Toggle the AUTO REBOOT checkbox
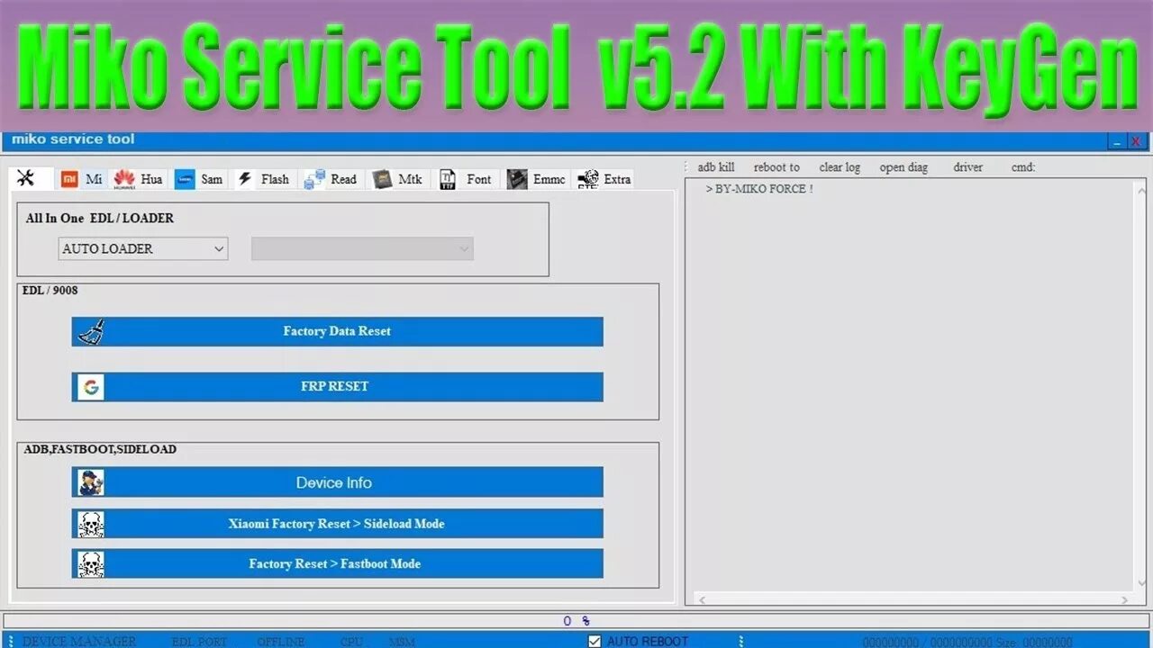The height and width of the screenshot is (648, 1153). click(595, 641)
